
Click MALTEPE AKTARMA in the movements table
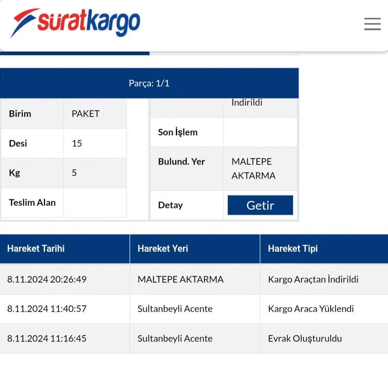tap(180, 279)
